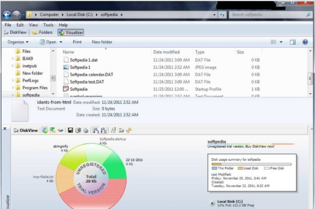Sort by Date modified column header
The width and height of the screenshot is (315, 209).
pyautogui.click(x=166, y=52)
